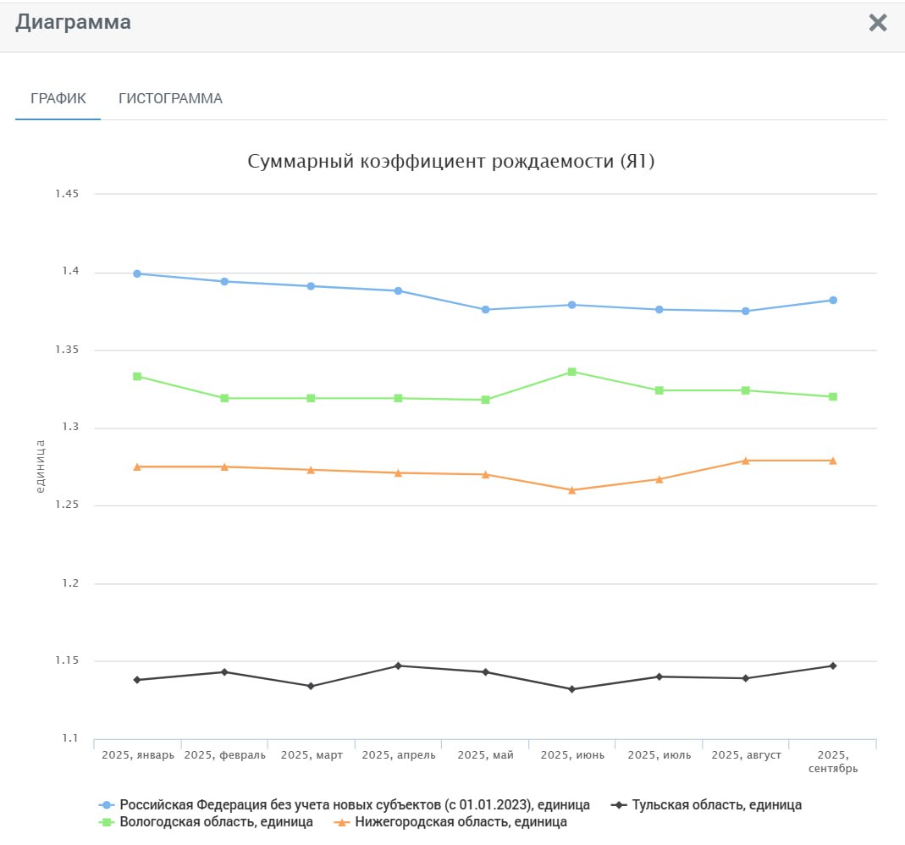Close the Диаграмма dialog with X
Viewport: 905px width, 845px height.
pyautogui.click(x=878, y=23)
